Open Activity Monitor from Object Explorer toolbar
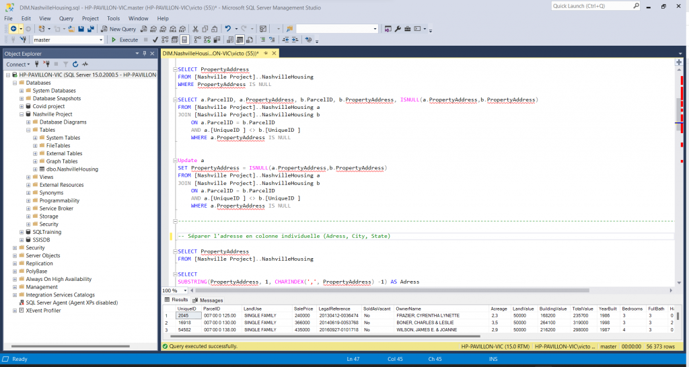689x367 pixels. point(85,64)
